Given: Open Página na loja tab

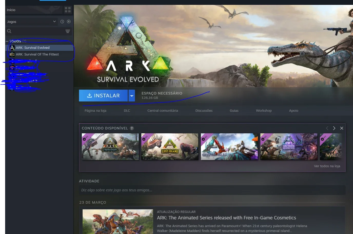Looking at the screenshot, I should [x=95, y=110].
